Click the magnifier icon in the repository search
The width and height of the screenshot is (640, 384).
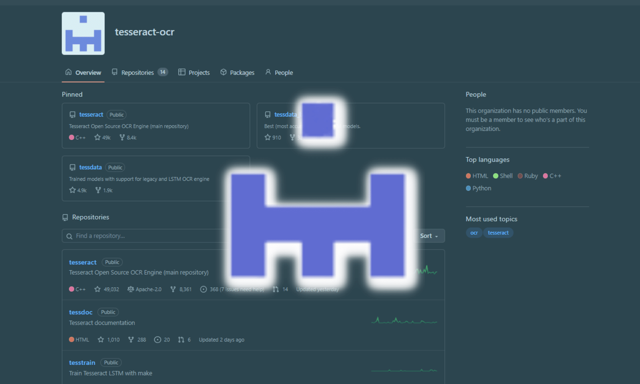click(x=69, y=236)
